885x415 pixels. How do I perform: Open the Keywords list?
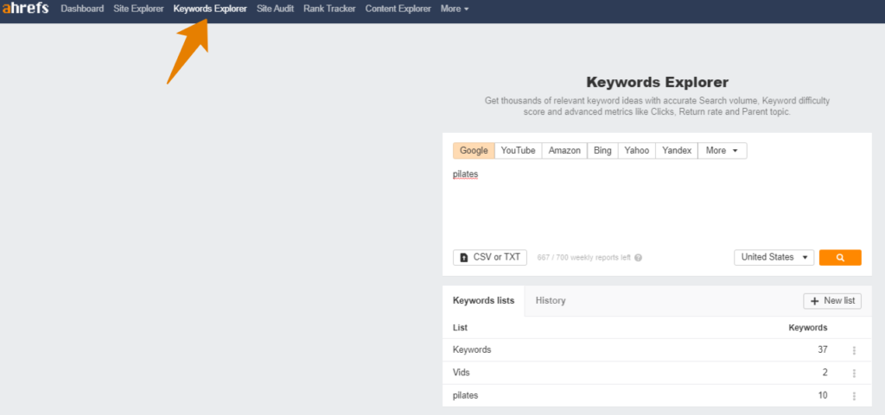pyautogui.click(x=472, y=349)
